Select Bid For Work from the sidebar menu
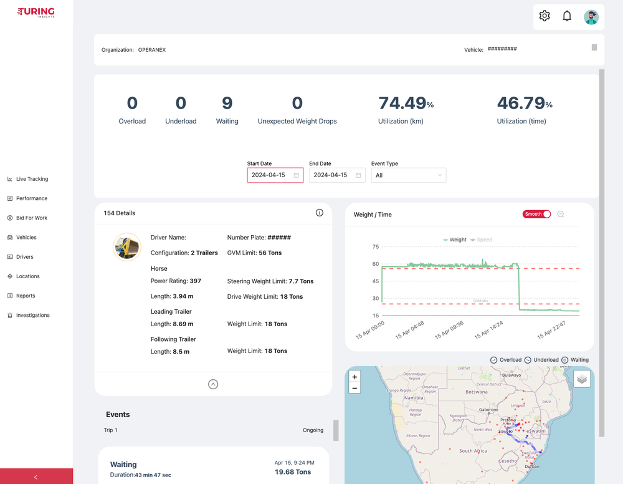Screen dimensions: 623x484 coord(29,218)
